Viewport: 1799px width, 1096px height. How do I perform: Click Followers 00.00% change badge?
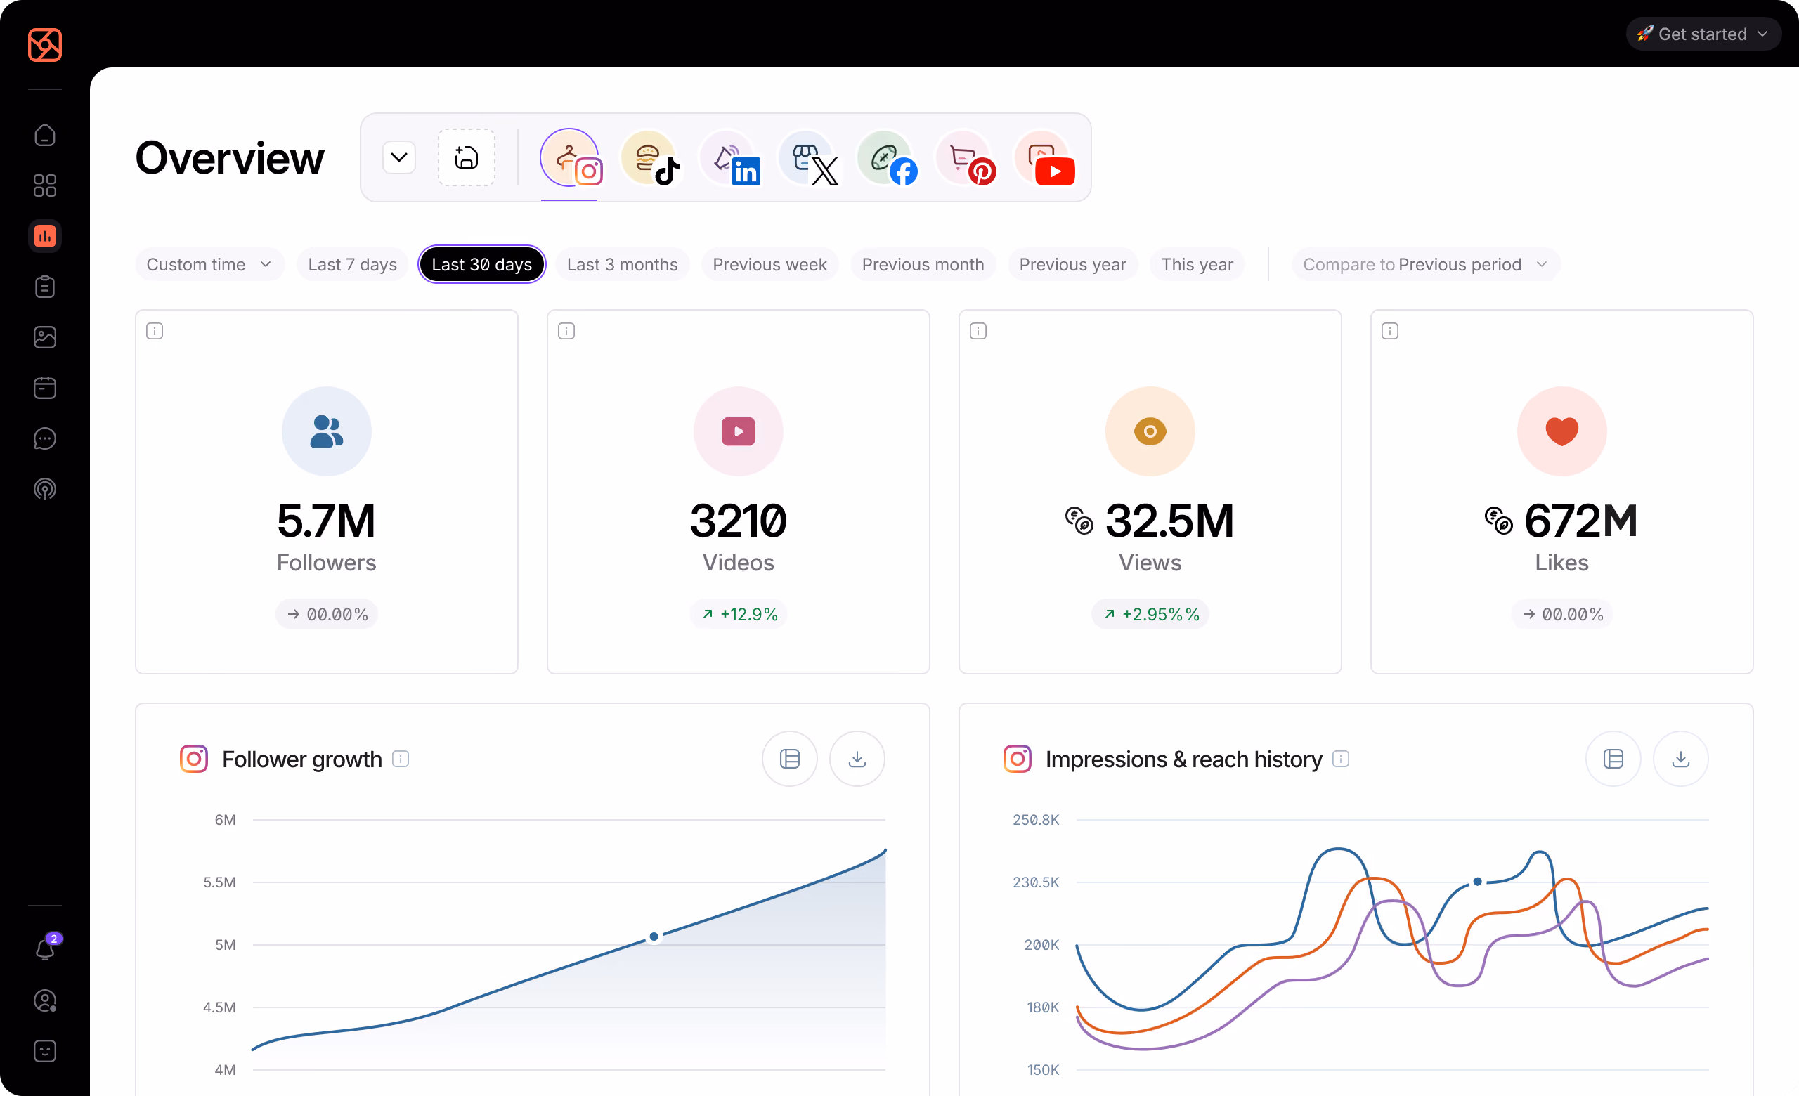(x=326, y=615)
